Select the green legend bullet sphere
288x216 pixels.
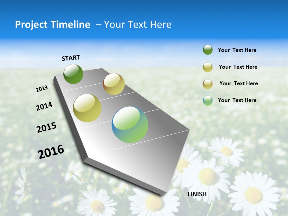207,50
